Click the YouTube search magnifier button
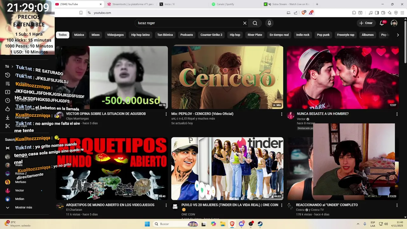This screenshot has width=407, height=229. tap(255, 23)
